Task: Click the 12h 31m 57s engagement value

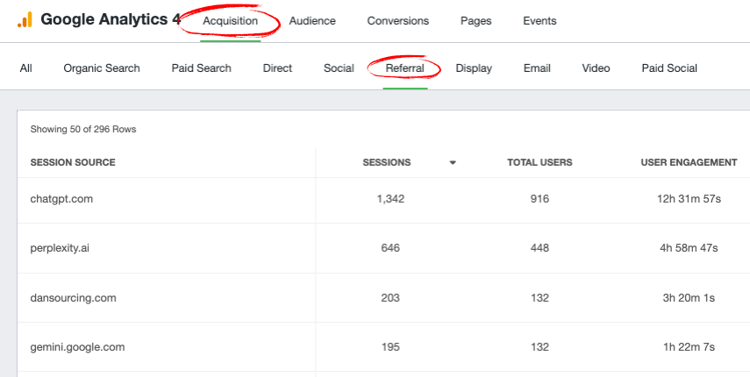Action: [x=689, y=199]
